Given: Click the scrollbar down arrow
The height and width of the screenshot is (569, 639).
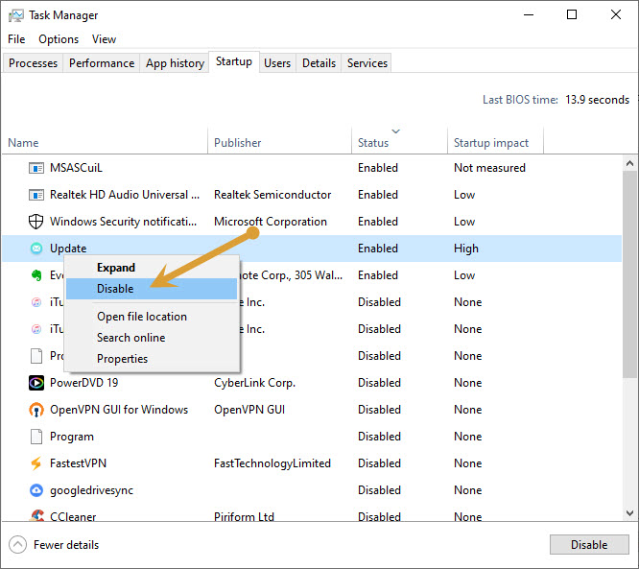Looking at the screenshot, I should click(629, 513).
